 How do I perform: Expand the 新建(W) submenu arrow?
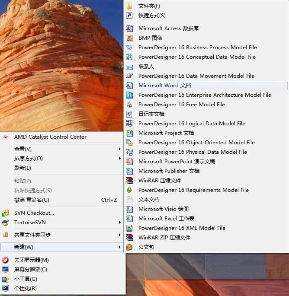120,247
